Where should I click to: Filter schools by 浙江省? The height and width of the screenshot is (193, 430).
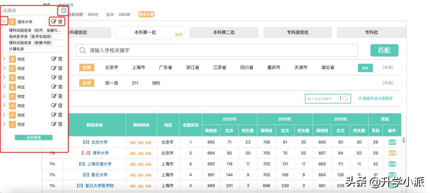point(193,67)
